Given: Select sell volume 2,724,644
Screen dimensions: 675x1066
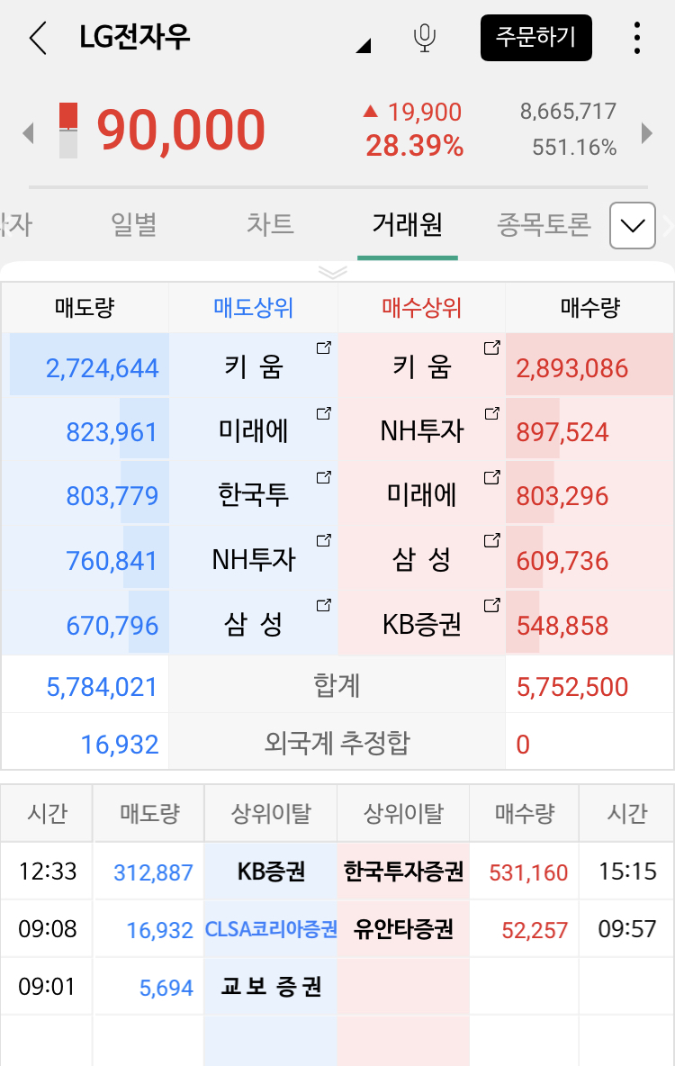Looking at the screenshot, I should coord(102,368).
